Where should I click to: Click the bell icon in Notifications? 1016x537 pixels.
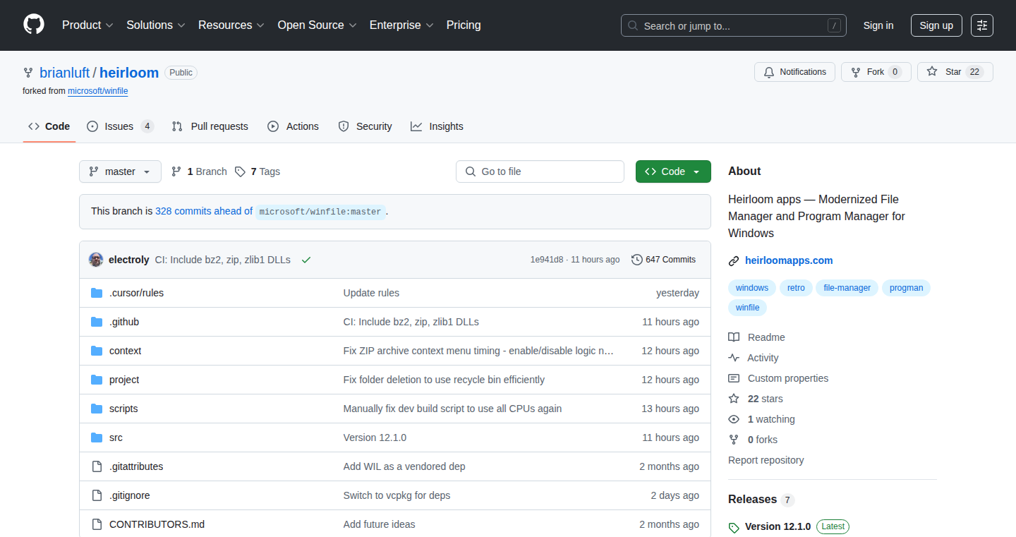tap(769, 72)
